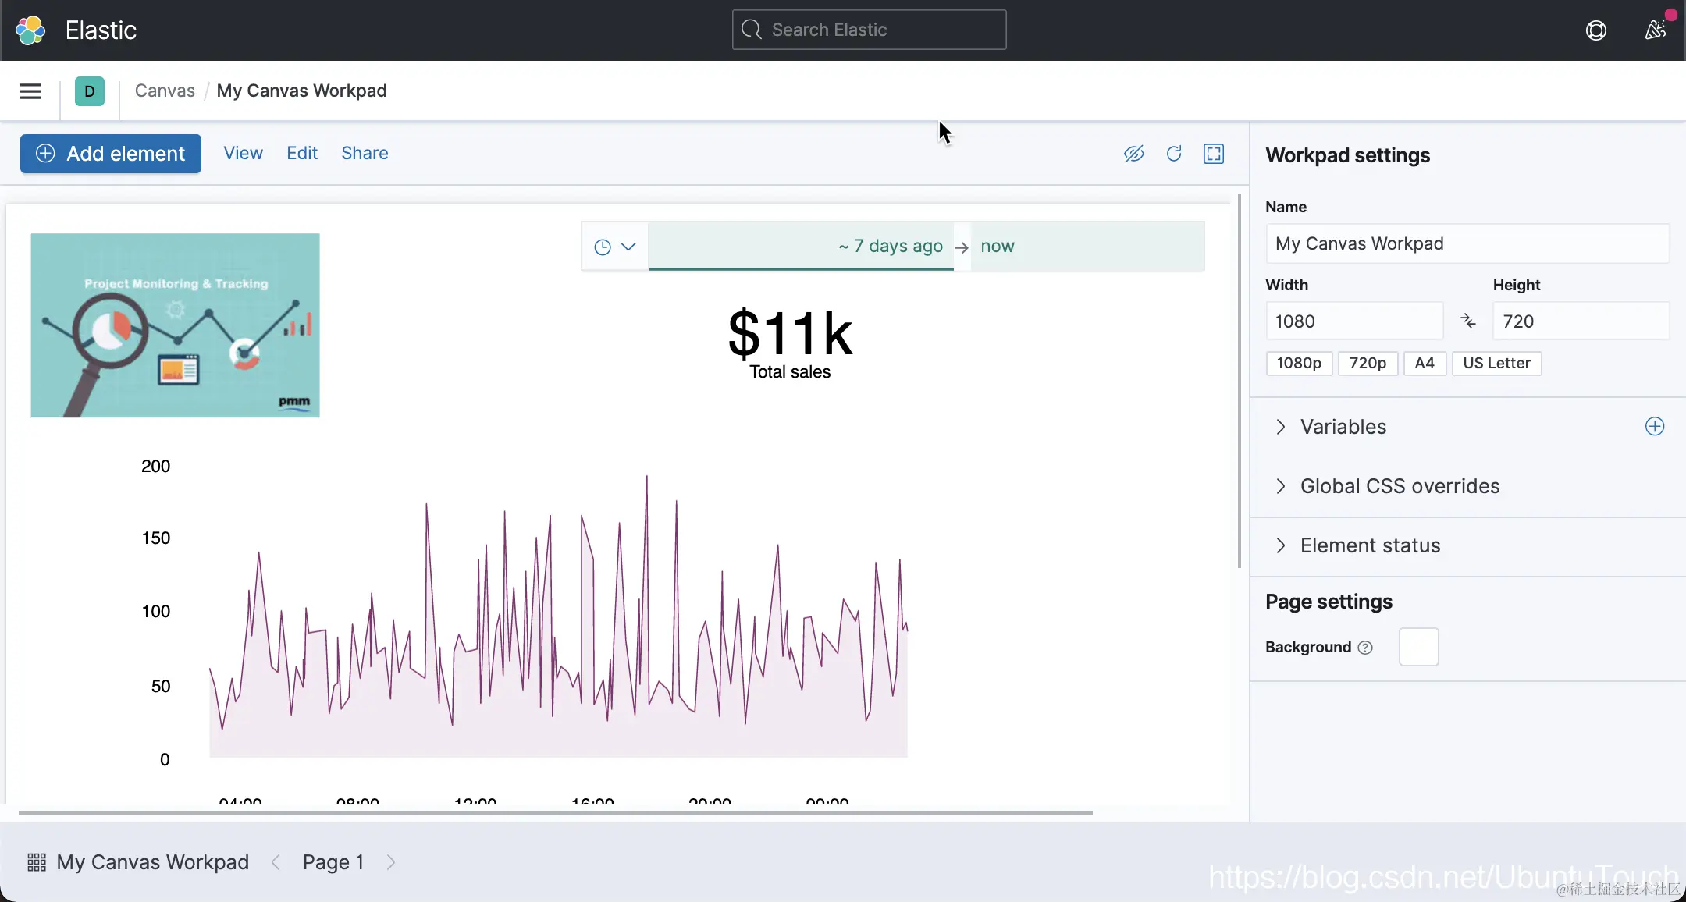Swap width and height dimensions
The image size is (1686, 902).
(x=1468, y=321)
